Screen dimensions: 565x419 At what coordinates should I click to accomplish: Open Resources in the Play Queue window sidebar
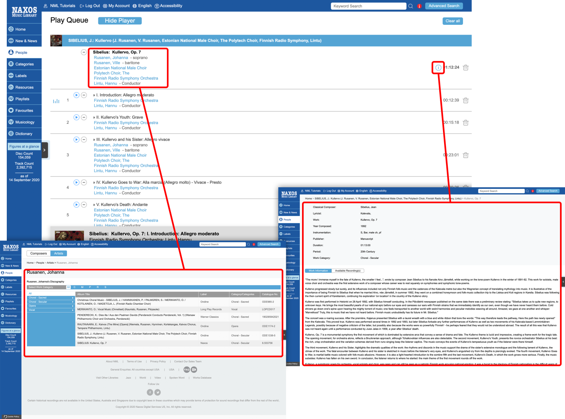(24, 87)
